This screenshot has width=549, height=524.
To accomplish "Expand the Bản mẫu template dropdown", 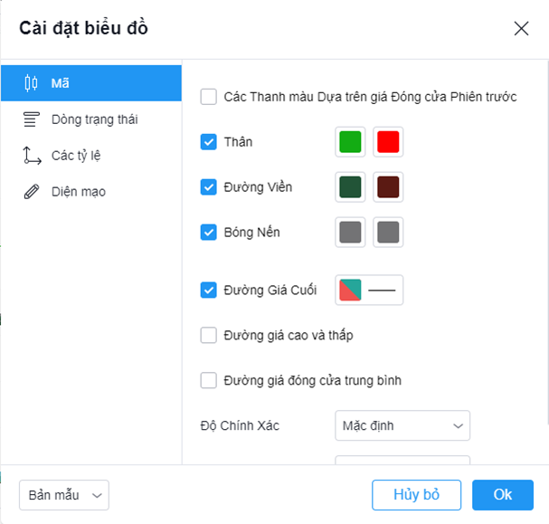I will point(64,495).
